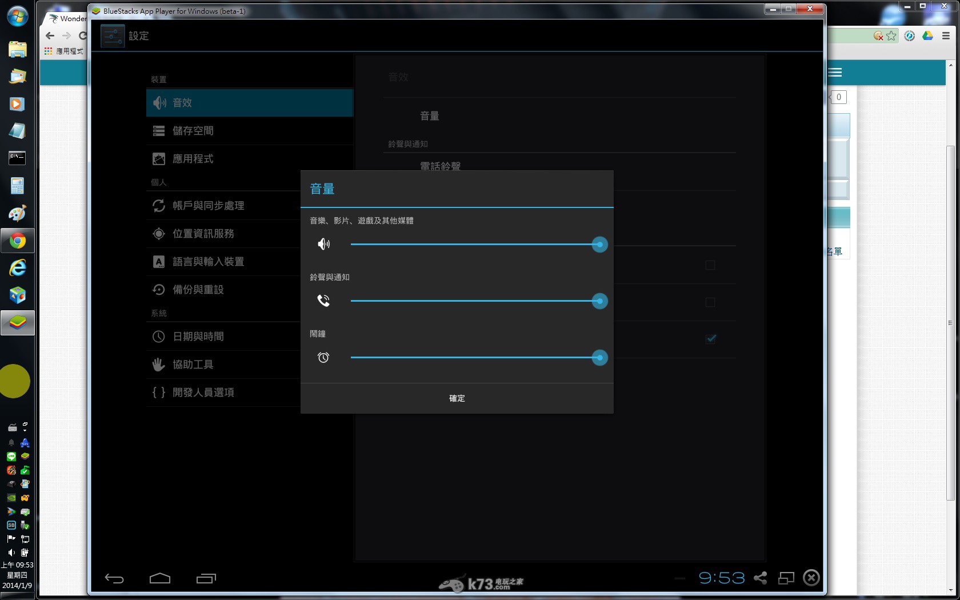Screen dimensions: 960x600
Task: Click the system tray volume icon
Action: (x=11, y=553)
